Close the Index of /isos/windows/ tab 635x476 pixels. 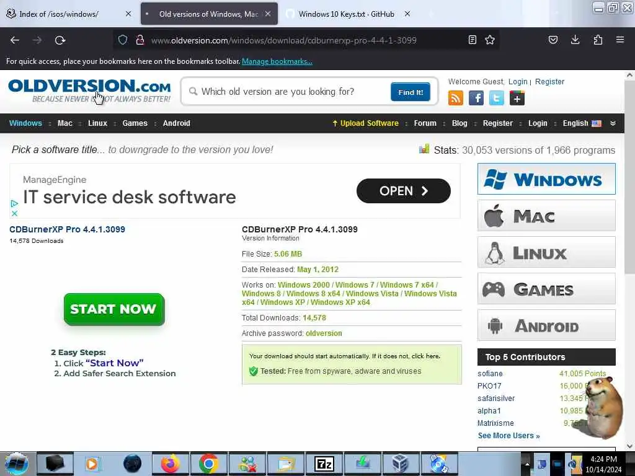click(x=128, y=14)
